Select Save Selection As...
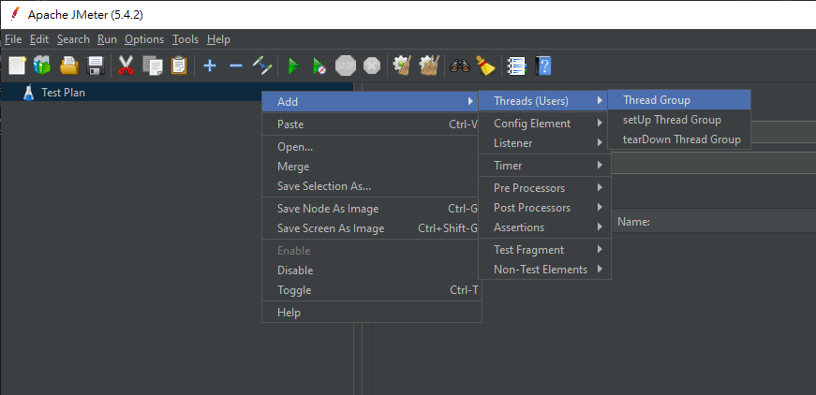This screenshot has height=395, width=816. click(x=372, y=186)
